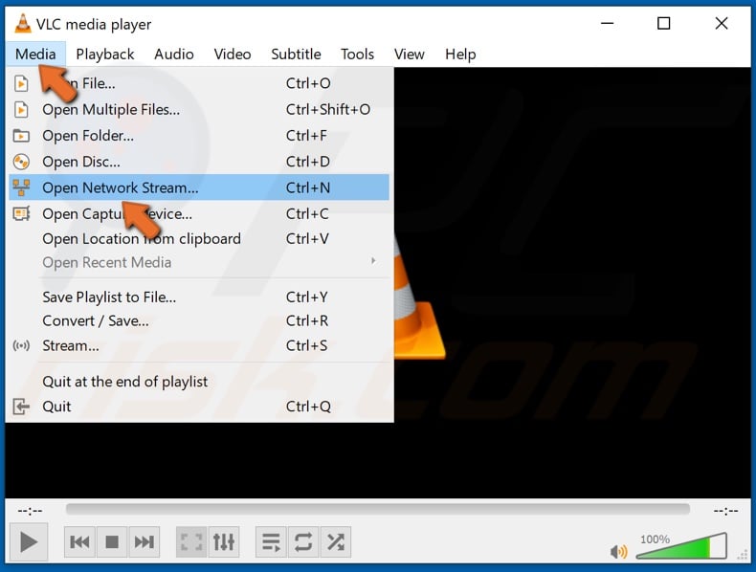Click the remaining time label on the right
Viewport: 756px width, 572px height.
pyautogui.click(x=725, y=511)
